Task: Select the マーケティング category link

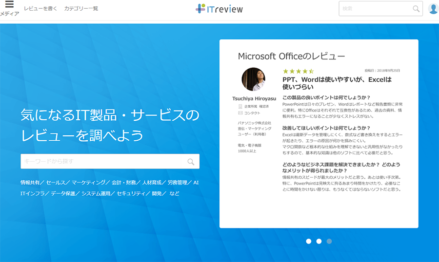Action: pos(88,183)
